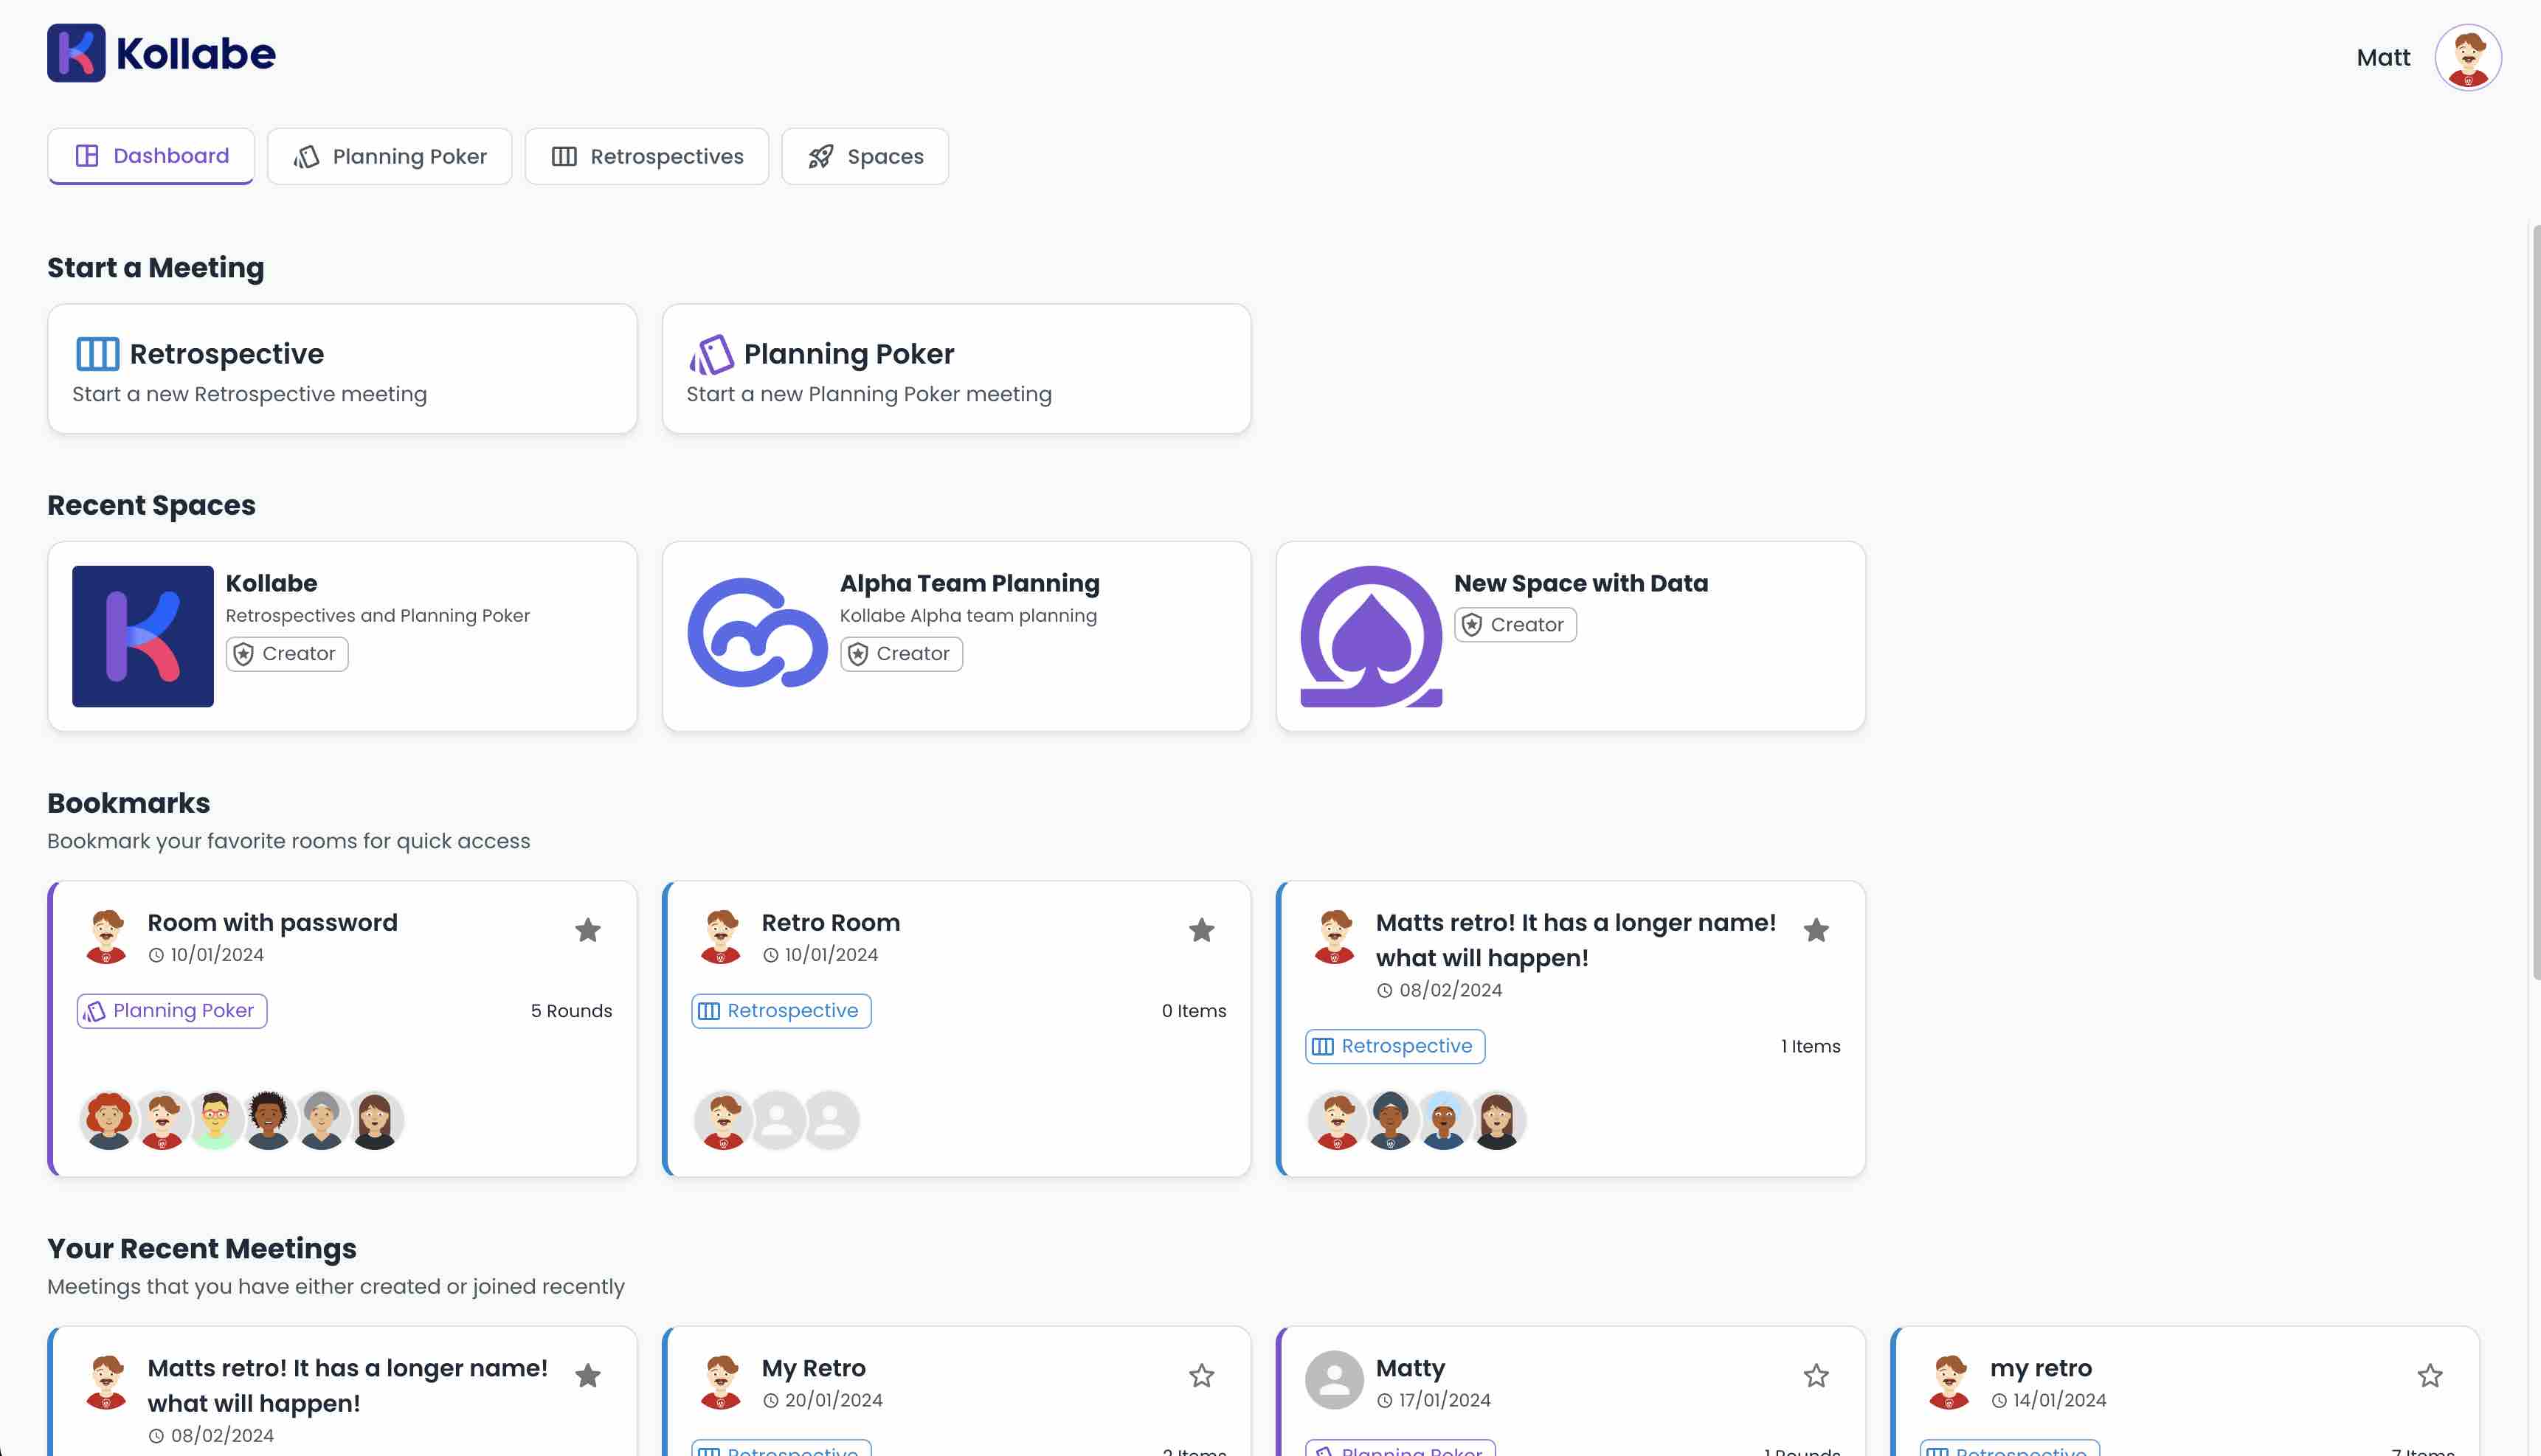Viewport: 2541px width, 1456px height.
Task: Toggle bookmark star on Matts retro room
Action: click(x=1815, y=929)
